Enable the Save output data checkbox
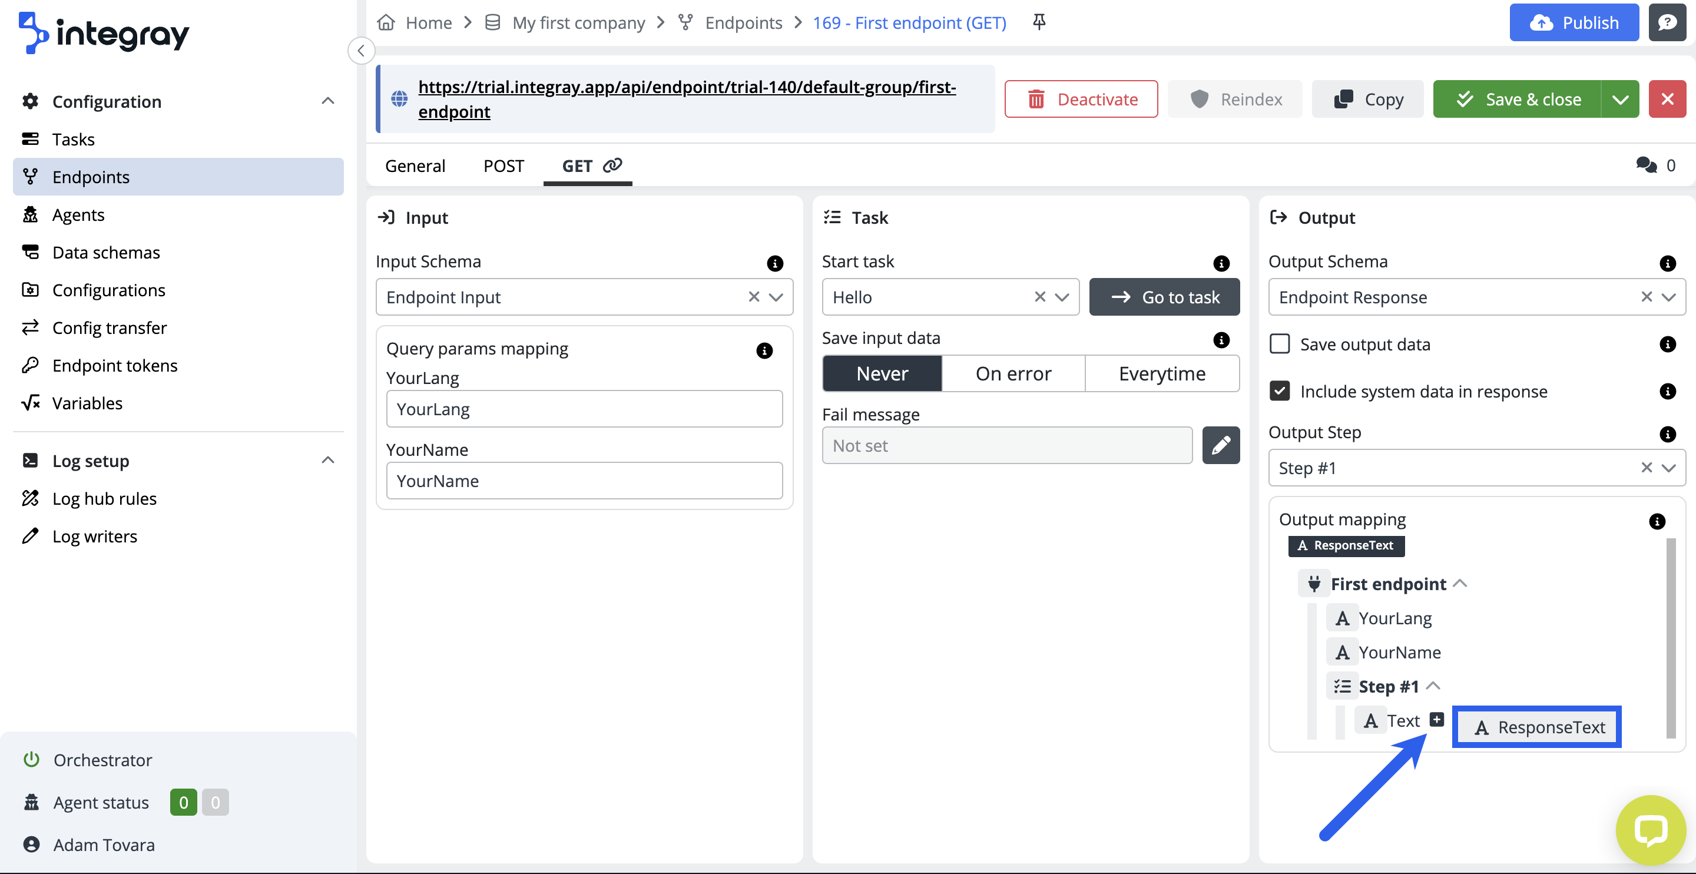1696x874 pixels. click(1279, 344)
